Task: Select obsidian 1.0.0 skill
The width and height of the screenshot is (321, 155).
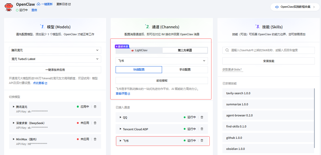Action: click(x=268, y=149)
